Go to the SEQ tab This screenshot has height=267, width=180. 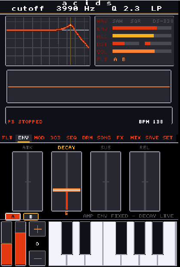coord(71,138)
